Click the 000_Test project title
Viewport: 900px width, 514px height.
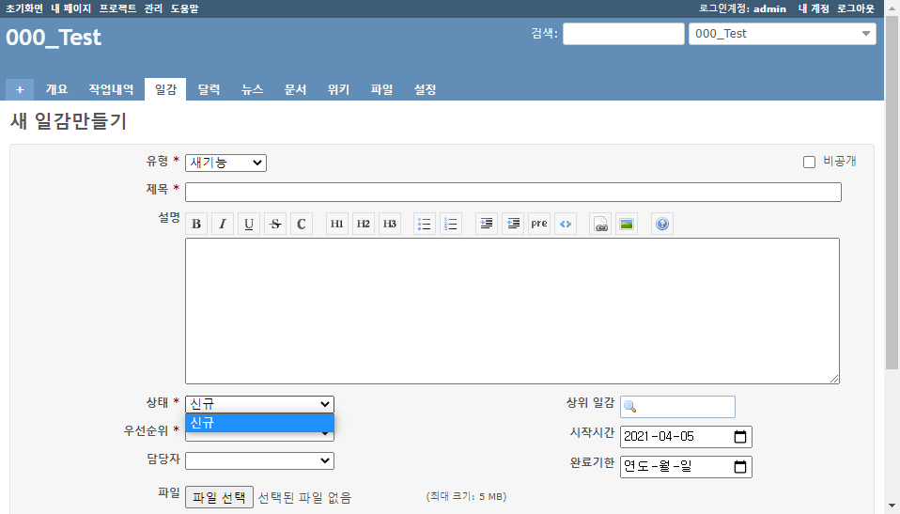[54, 38]
